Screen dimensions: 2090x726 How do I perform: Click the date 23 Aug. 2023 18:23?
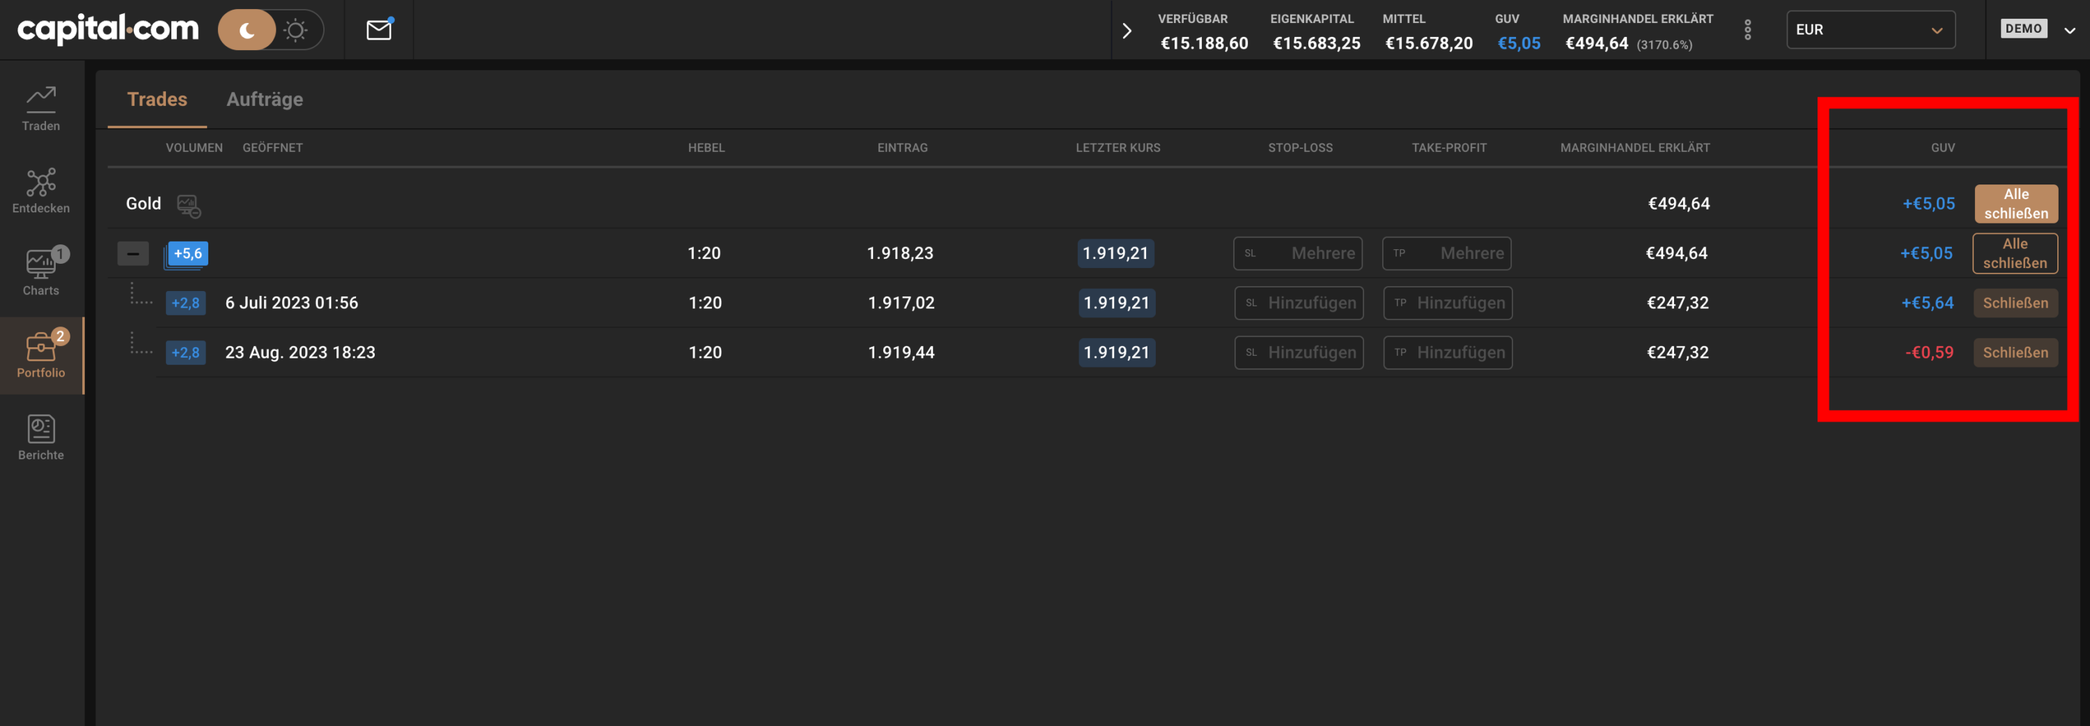tap(300, 352)
